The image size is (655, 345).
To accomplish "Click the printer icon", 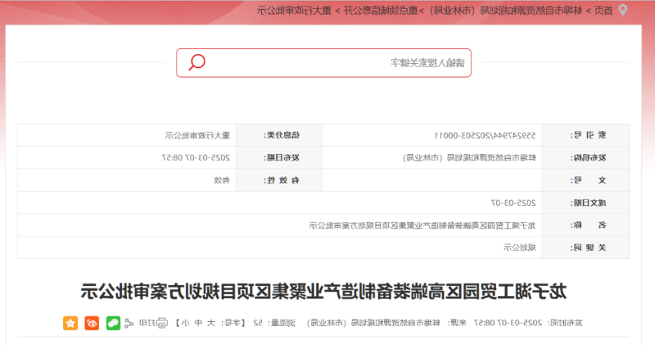I will point(162,323).
